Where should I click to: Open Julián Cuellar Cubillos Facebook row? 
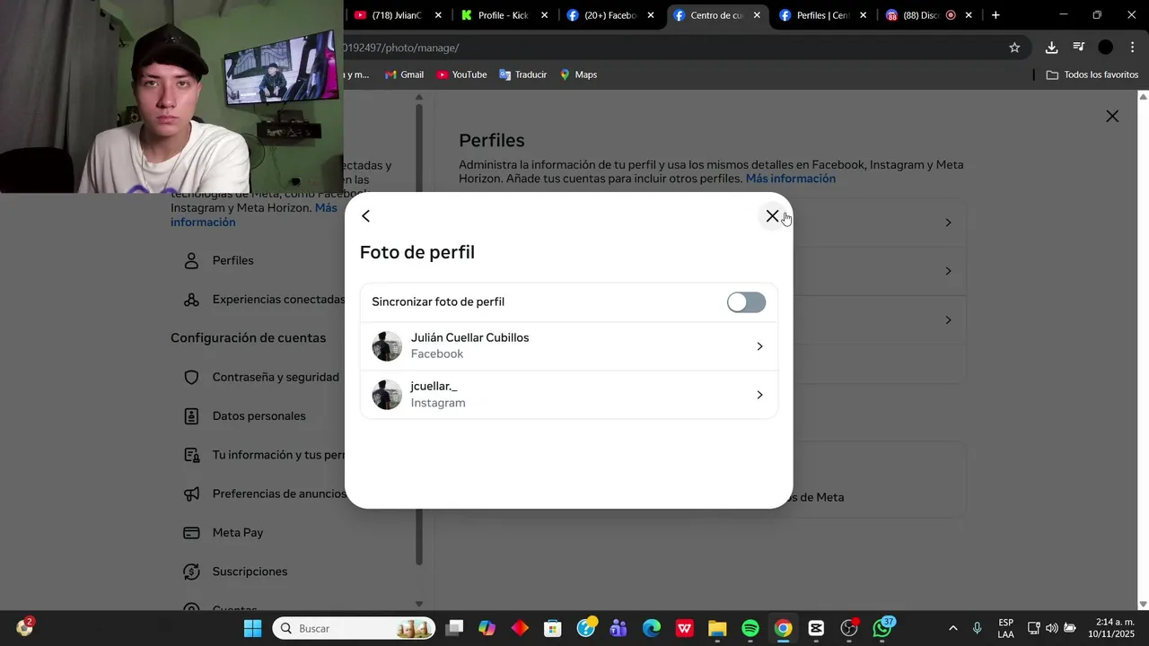(568, 346)
